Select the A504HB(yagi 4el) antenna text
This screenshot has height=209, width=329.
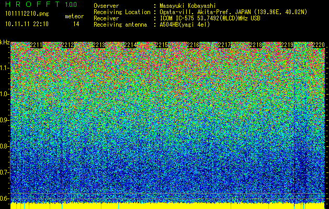click(x=185, y=25)
